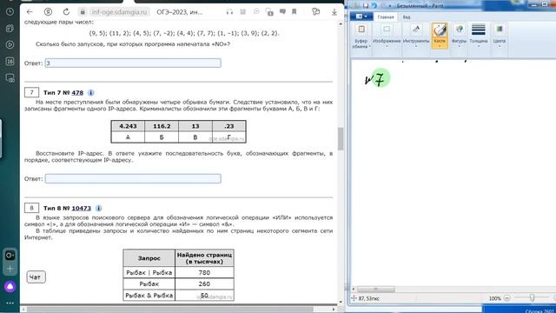Undo the last action in Paint
This screenshot has height=313, width=556.
(x=374, y=6)
